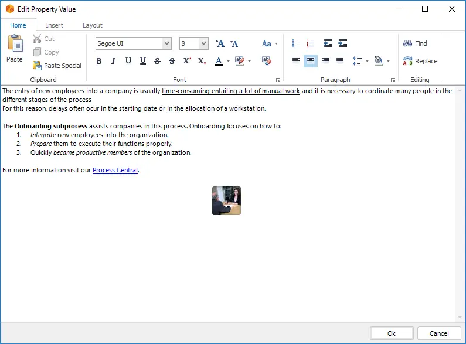Open Change Case Aa dropdown
This screenshot has width=466, height=344.
point(270,44)
